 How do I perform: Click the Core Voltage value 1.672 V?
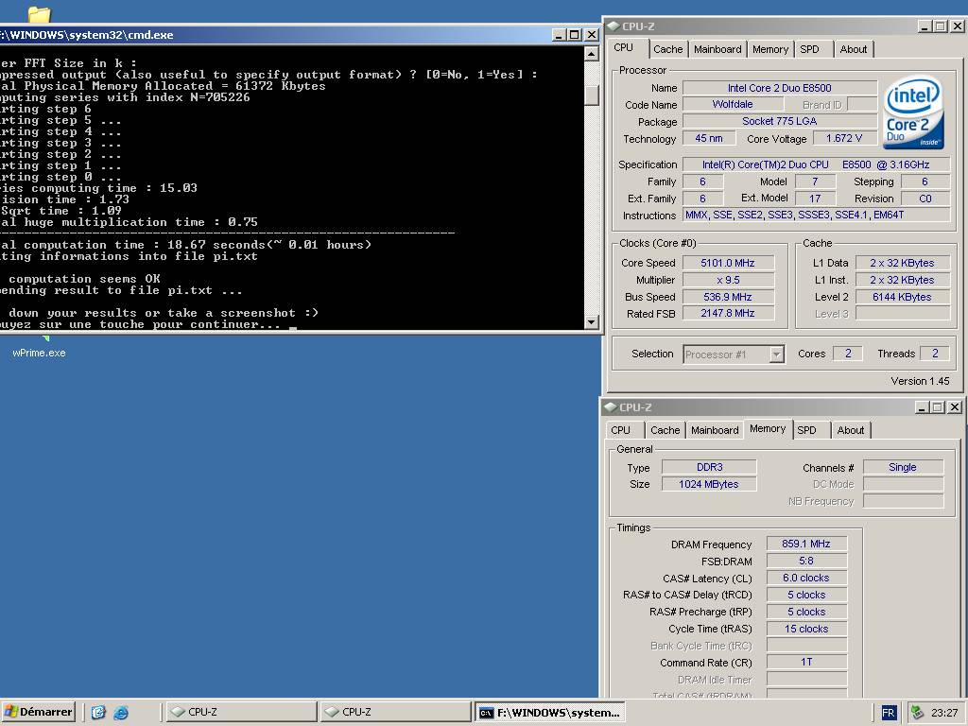(844, 138)
